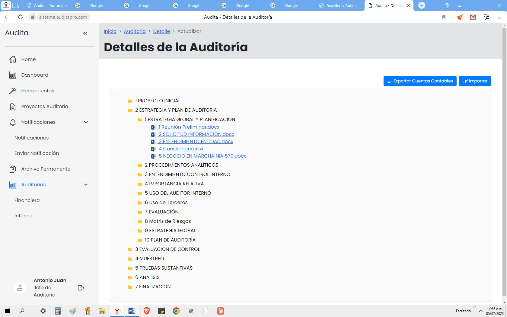This screenshot has width=507, height=317.
Task: Collapse the Auditorías submenu chevron
Action: click(x=86, y=185)
